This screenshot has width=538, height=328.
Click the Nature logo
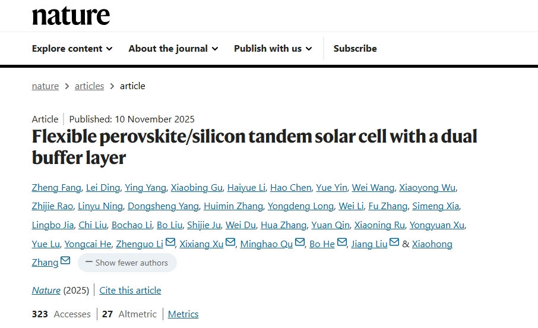pos(71,16)
